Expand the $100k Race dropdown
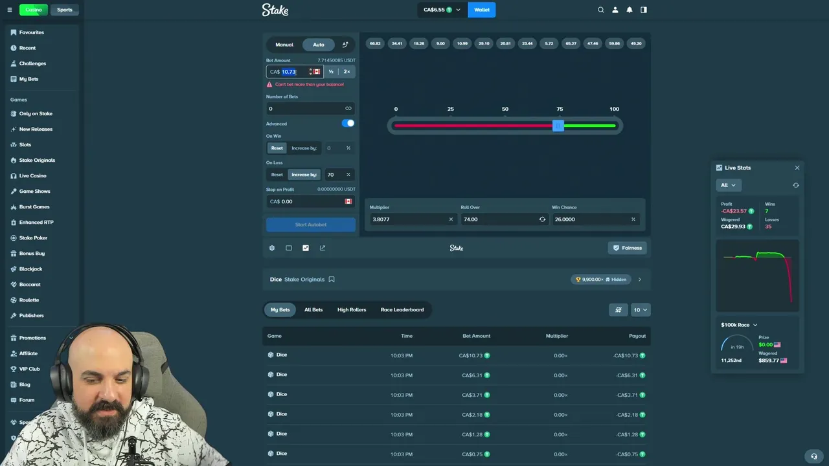The image size is (829, 466). pos(739,325)
